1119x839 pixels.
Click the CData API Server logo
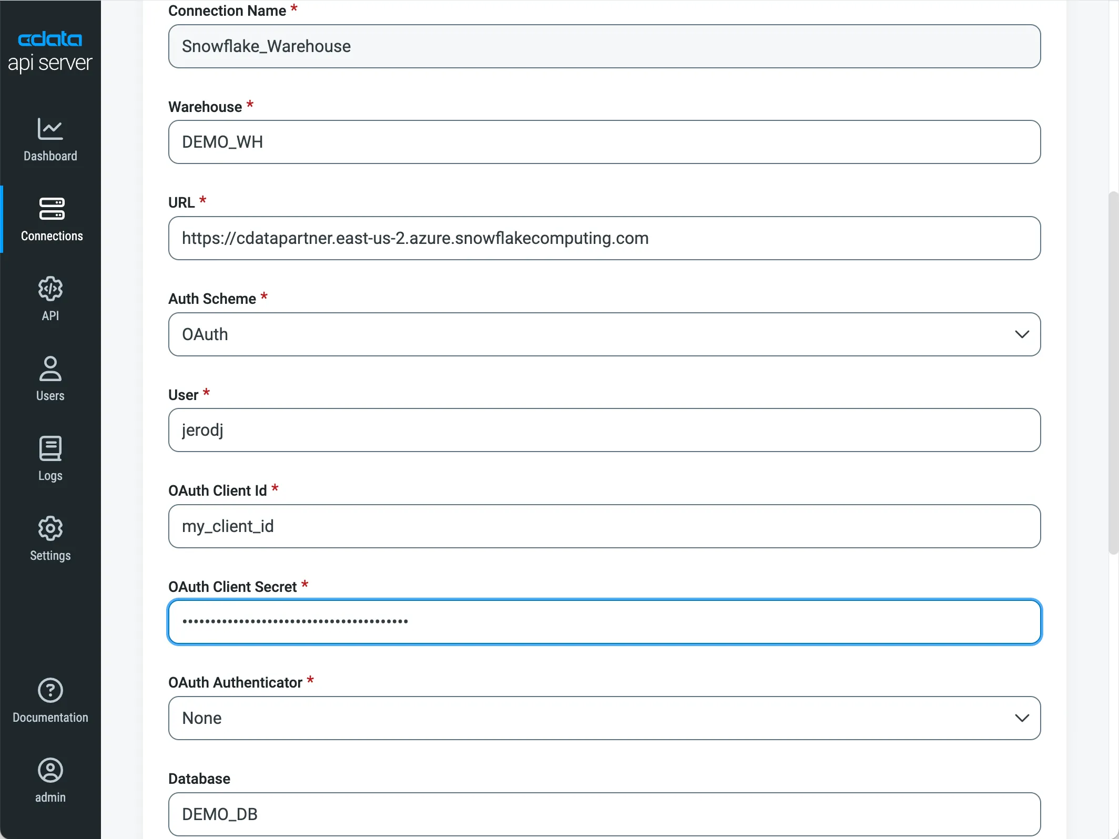(50, 52)
